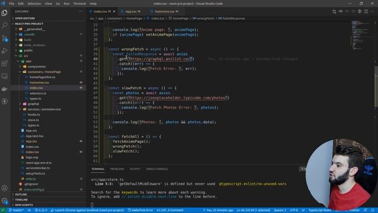Click the Explorer panel more-actions ellipsis
378x213 pixels.
coord(80,11)
